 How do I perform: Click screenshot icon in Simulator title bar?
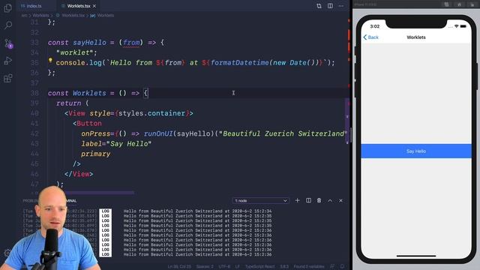(446, 4)
